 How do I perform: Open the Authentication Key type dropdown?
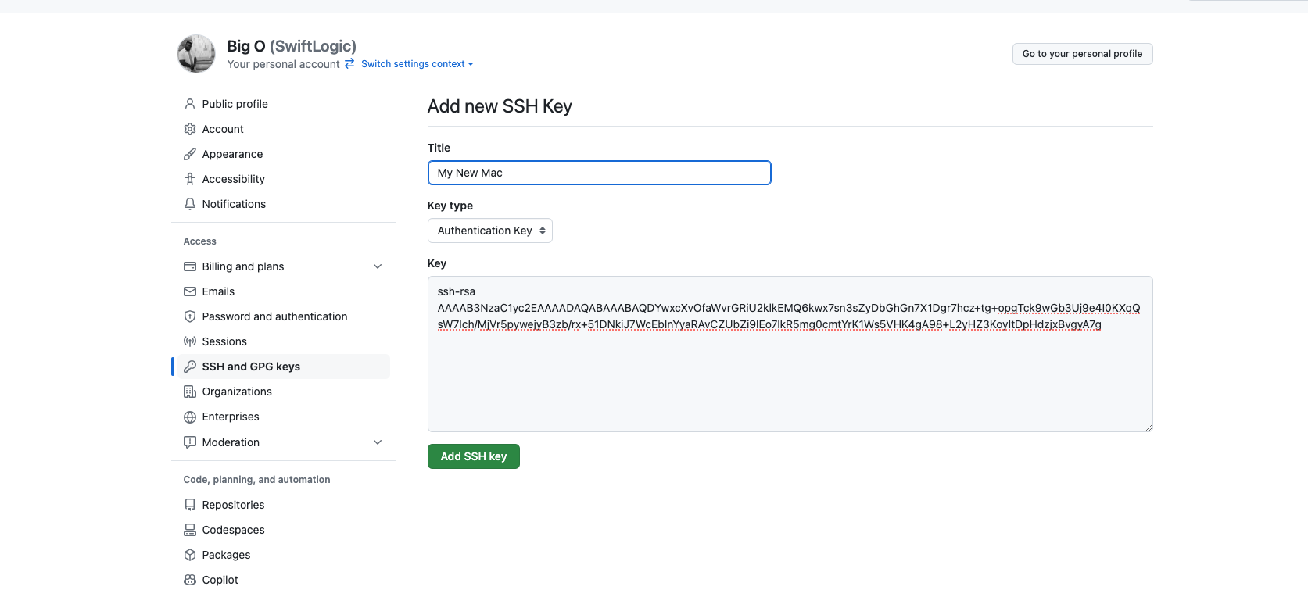pos(489,231)
